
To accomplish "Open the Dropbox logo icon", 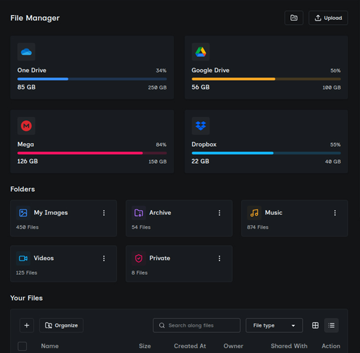I will (200, 126).
